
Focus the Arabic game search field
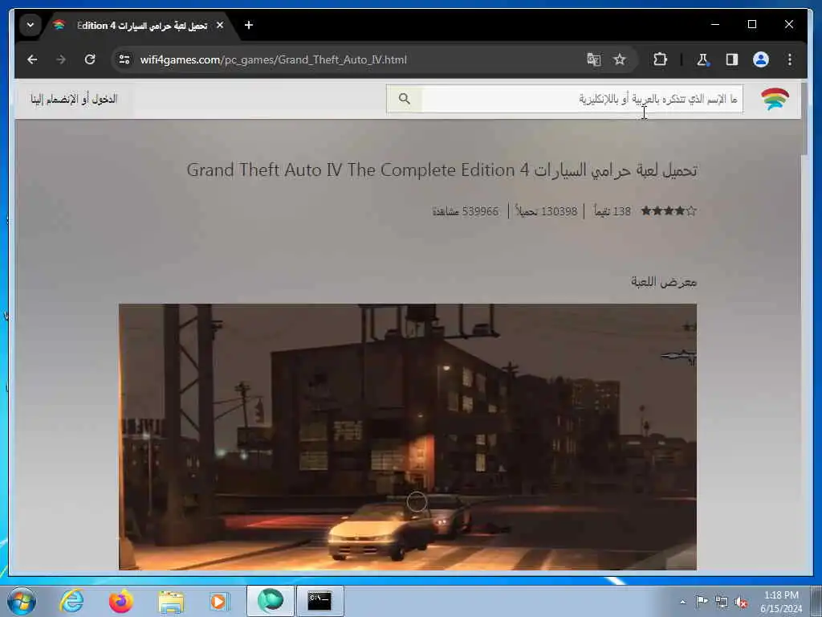(582, 99)
